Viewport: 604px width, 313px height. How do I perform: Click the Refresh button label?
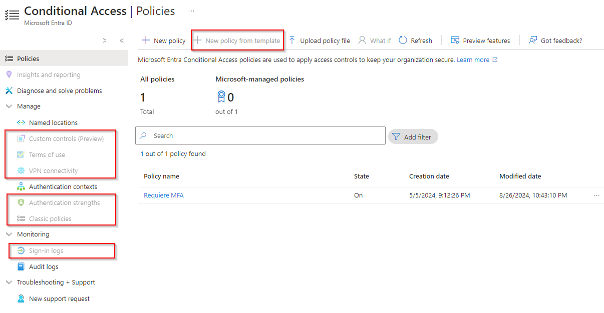point(421,40)
